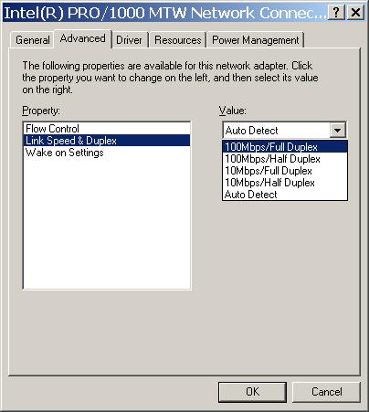Screen dimensions: 369x412
Task: Open the Driver tab
Action: tap(130, 40)
